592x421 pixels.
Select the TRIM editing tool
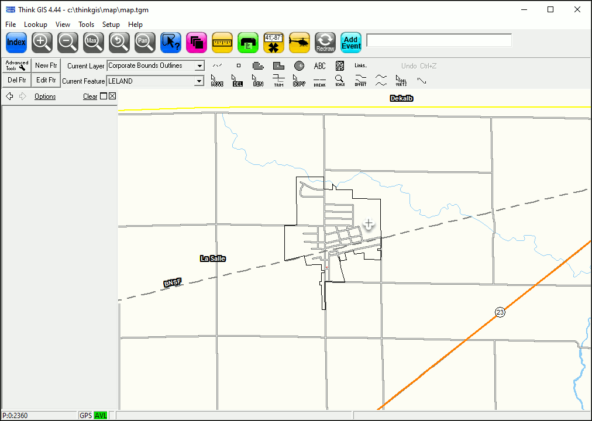(279, 80)
